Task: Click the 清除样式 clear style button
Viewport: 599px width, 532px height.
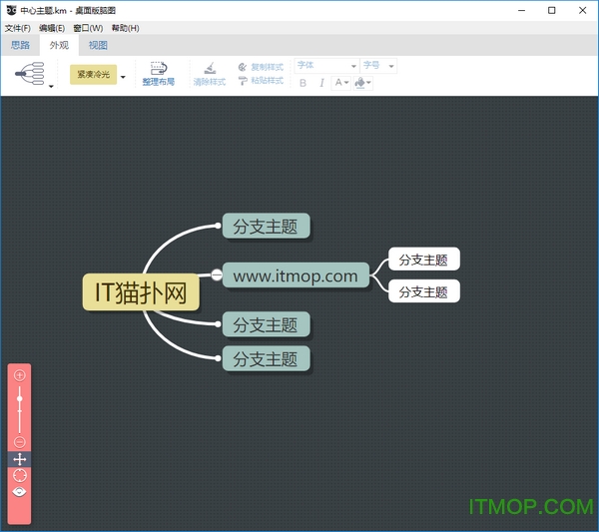Action: click(x=210, y=74)
